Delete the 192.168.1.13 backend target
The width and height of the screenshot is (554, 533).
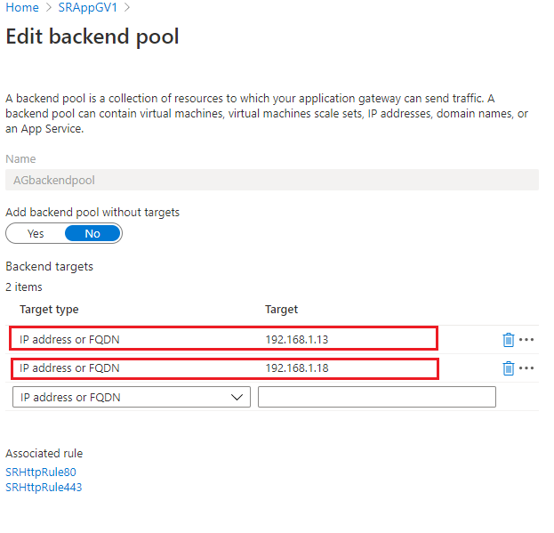pyautogui.click(x=508, y=339)
